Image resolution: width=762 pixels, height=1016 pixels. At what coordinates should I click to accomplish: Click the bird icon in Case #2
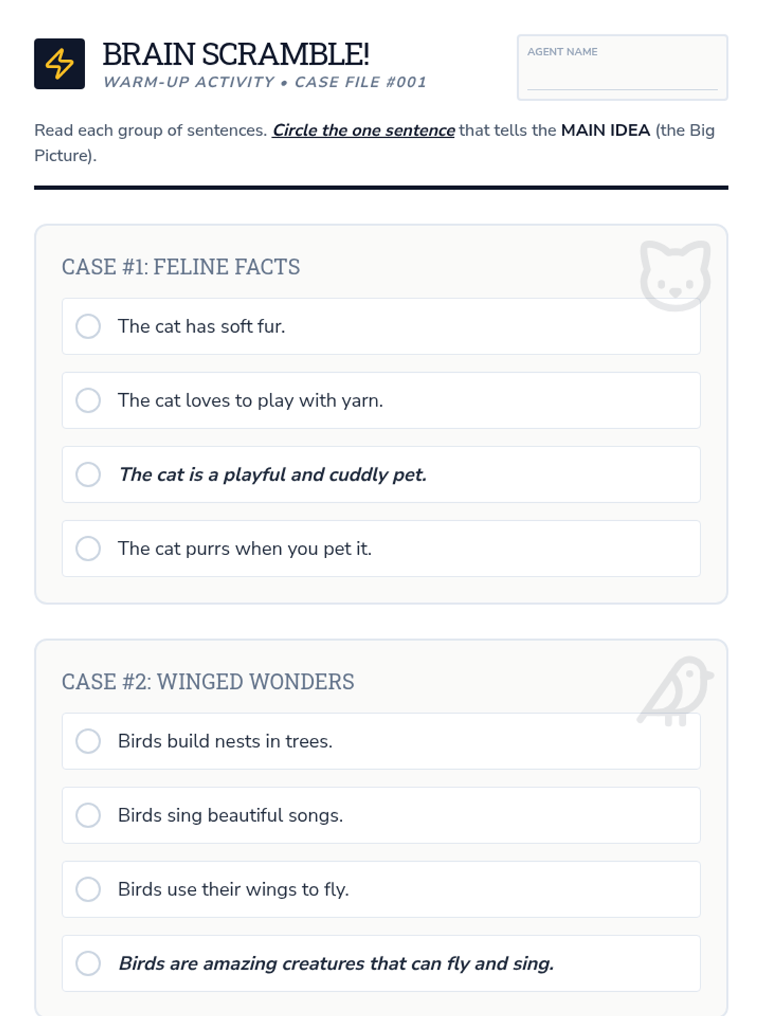[x=676, y=691]
